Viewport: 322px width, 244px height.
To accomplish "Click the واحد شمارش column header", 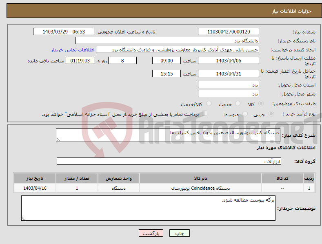I will point(119,178).
